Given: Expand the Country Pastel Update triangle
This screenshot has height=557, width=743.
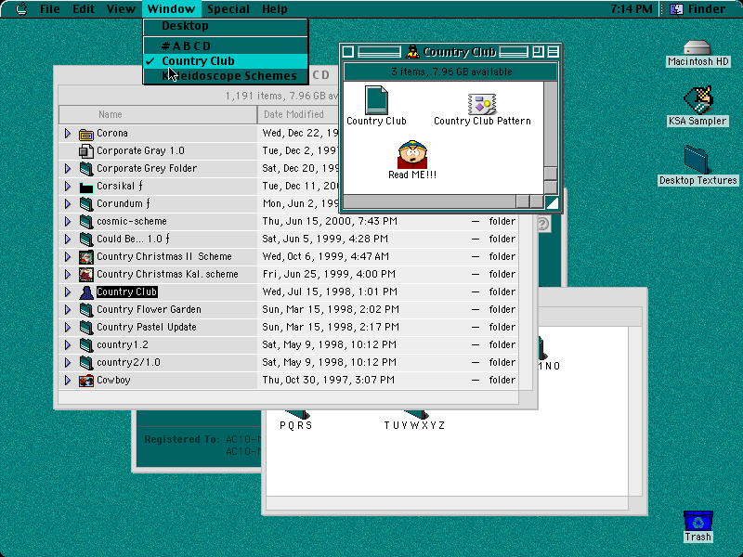Looking at the screenshot, I should pyautogui.click(x=68, y=327).
